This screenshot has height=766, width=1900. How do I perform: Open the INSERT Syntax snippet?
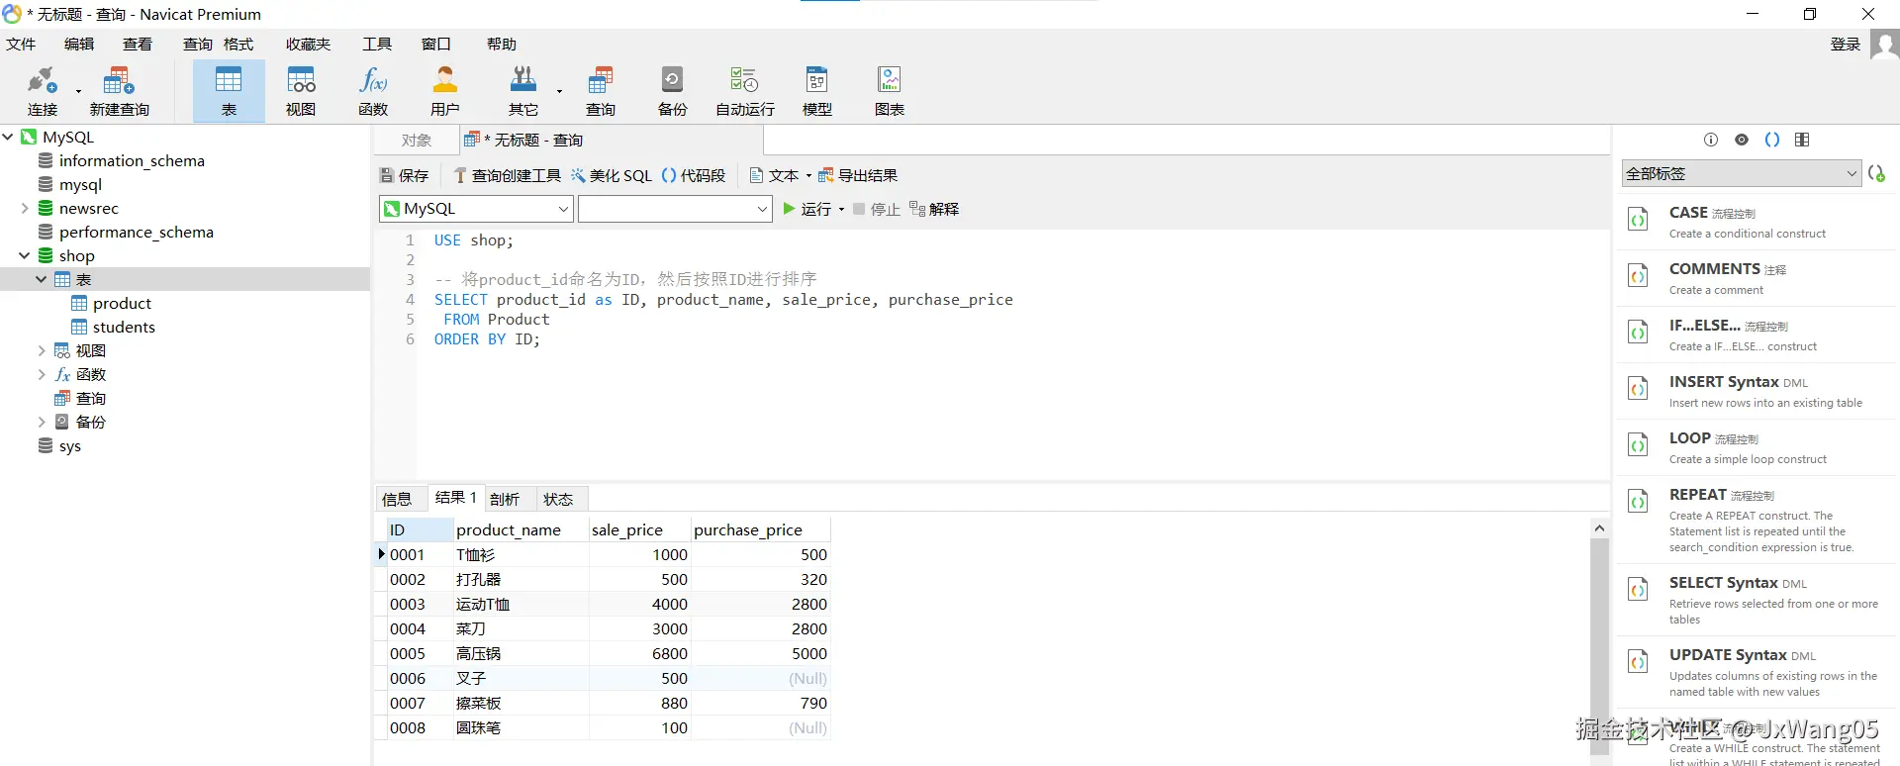(x=1757, y=391)
